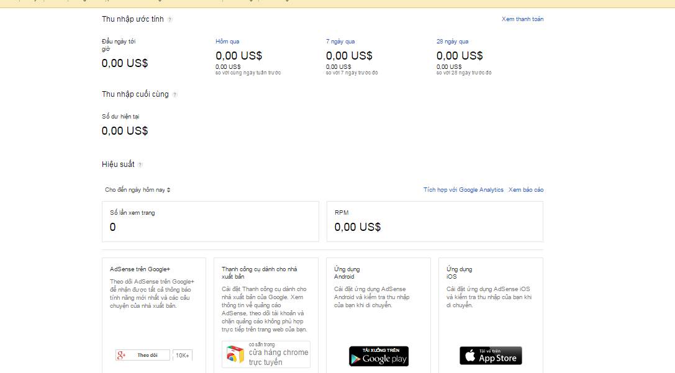Click the Ứng dụng Android card heading
The width and height of the screenshot is (675, 373).
pyautogui.click(x=347, y=272)
